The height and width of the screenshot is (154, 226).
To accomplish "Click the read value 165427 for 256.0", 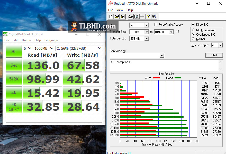I will pyautogui.click(x=216, y=117).
